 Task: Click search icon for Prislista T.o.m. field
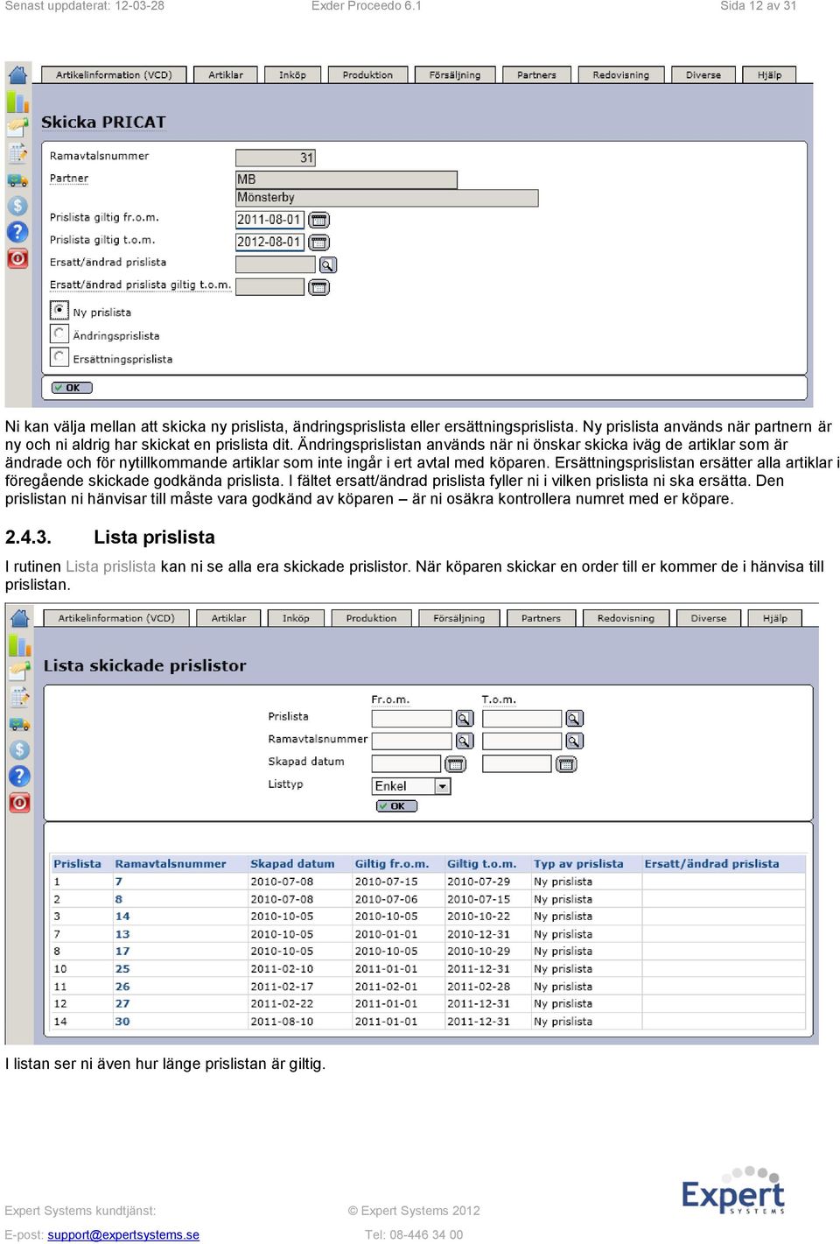[574, 719]
